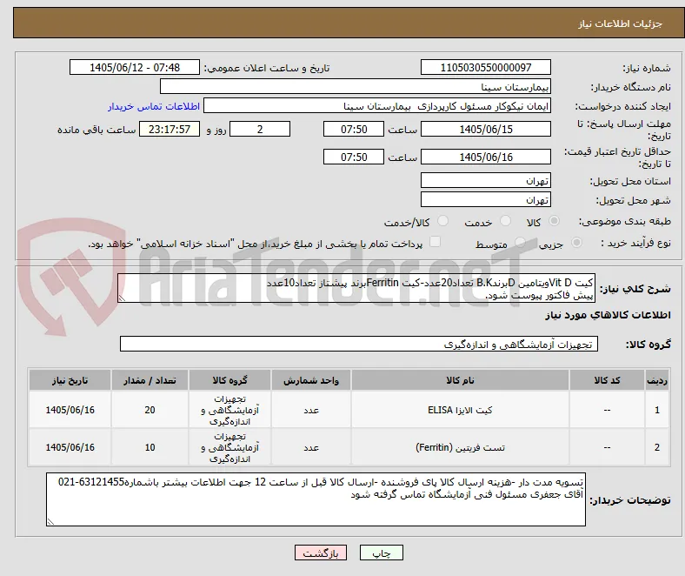
Task: Click the requester field ایمان نیکوکار
Action: point(377,106)
